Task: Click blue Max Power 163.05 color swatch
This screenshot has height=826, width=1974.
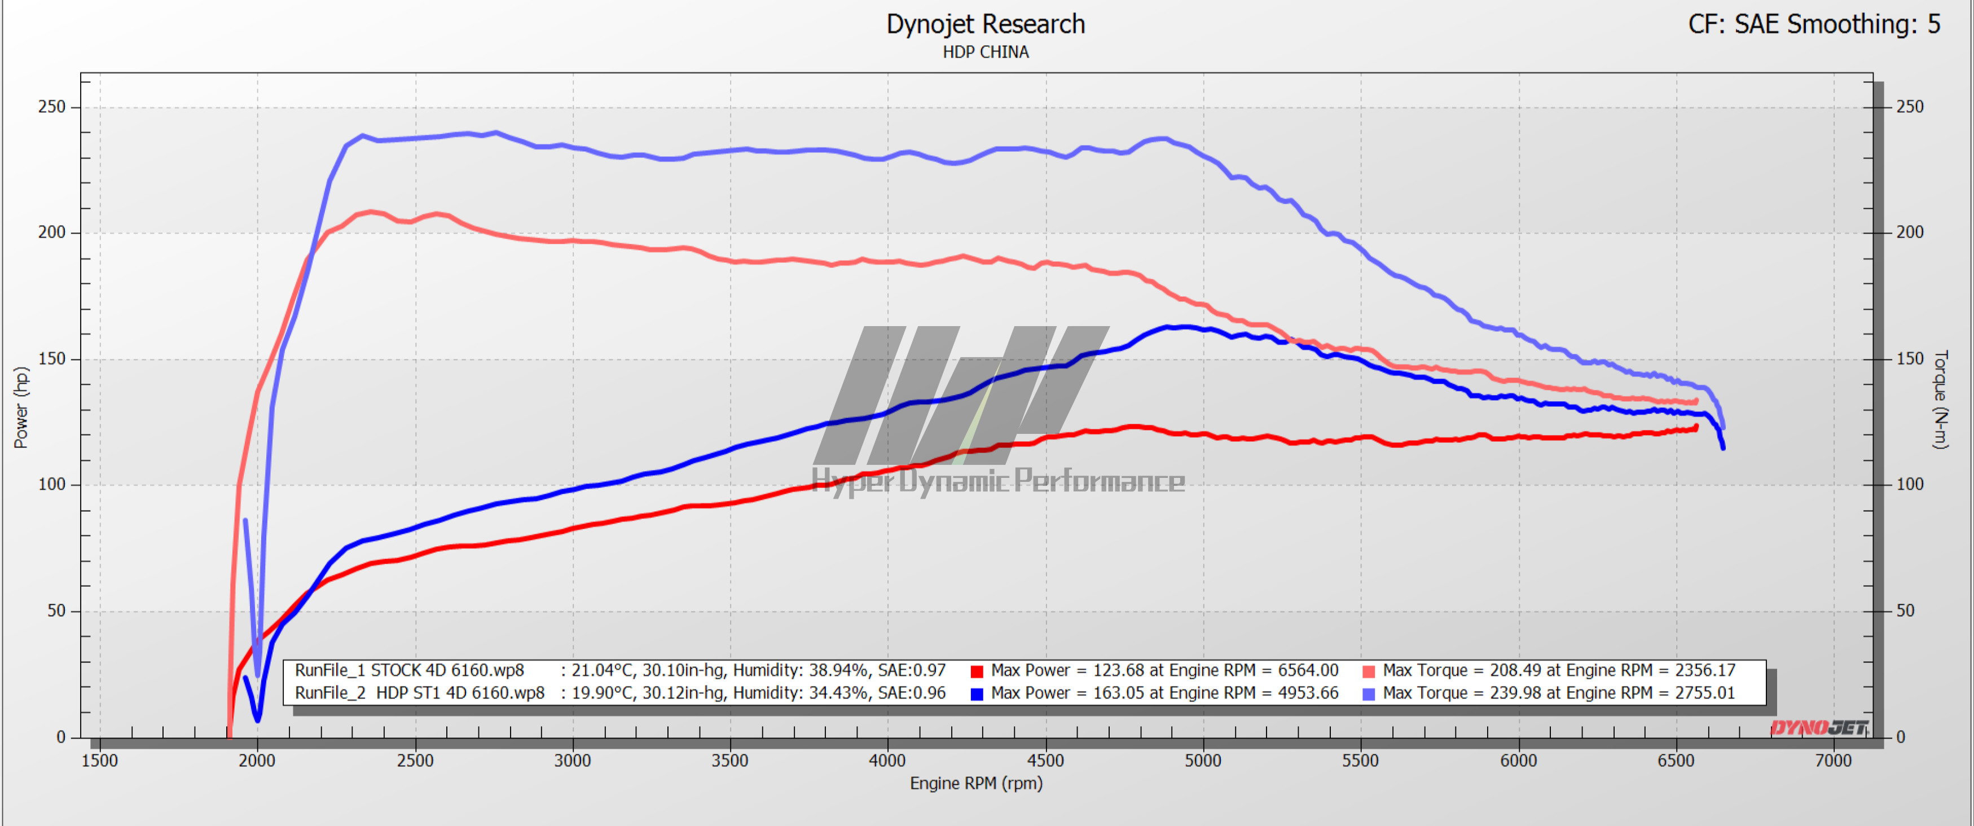Action: (976, 694)
